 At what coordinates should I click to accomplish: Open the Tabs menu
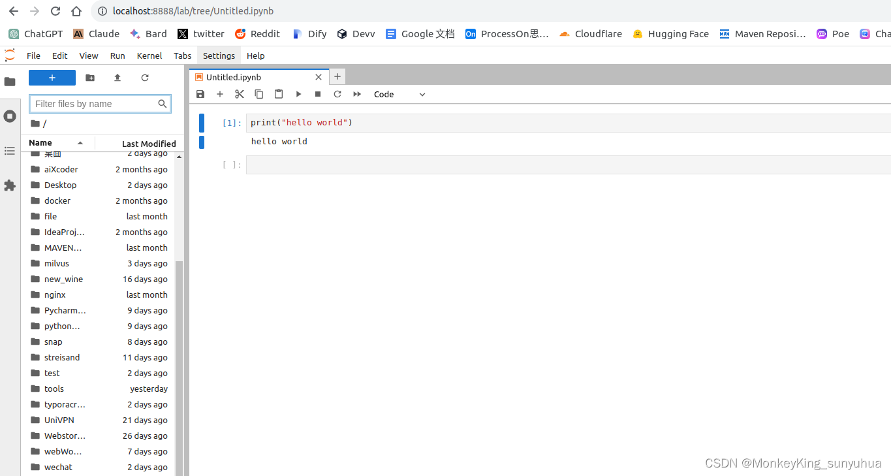tap(183, 56)
